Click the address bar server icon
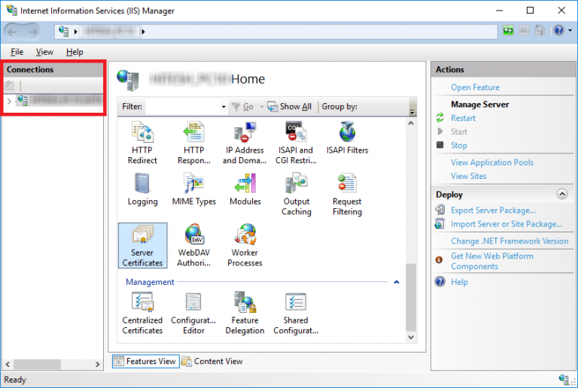 [x=64, y=32]
